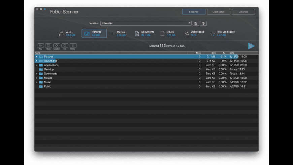Select the Downloads row name
Viewport: 293px width, 165px height.
pos(51,74)
